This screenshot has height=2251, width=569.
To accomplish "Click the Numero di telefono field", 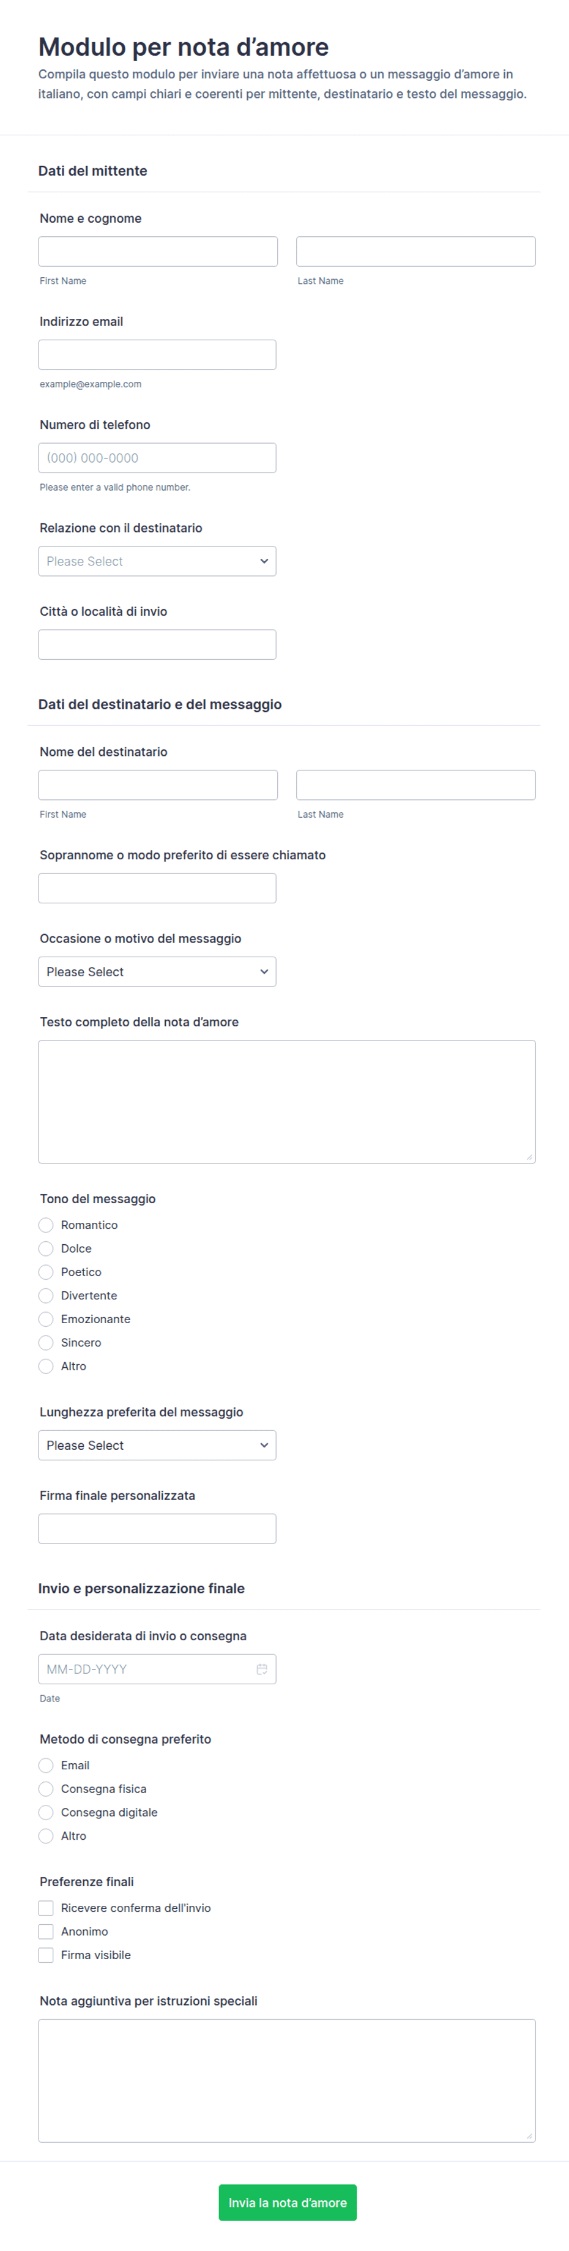I will pyautogui.click(x=157, y=458).
